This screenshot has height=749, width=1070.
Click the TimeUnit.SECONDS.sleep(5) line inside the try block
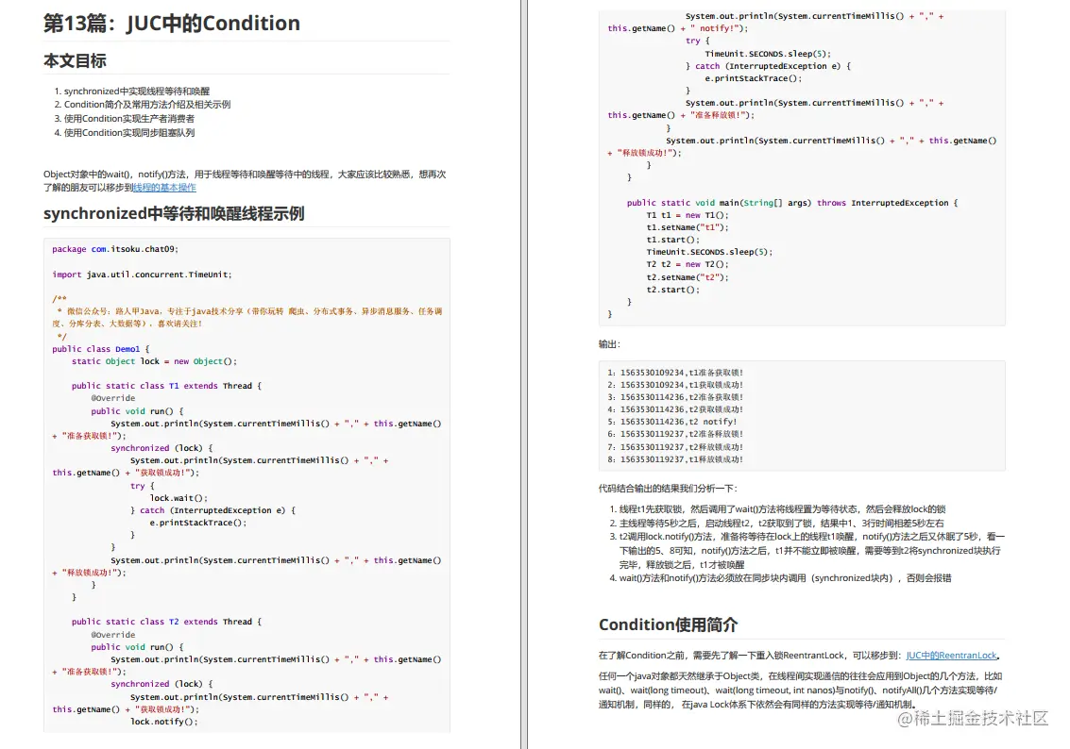768,53
